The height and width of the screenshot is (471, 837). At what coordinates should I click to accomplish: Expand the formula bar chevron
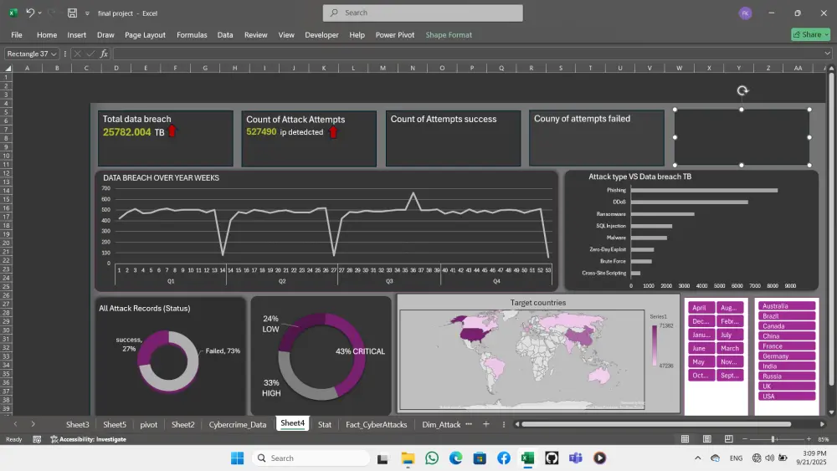coord(827,54)
